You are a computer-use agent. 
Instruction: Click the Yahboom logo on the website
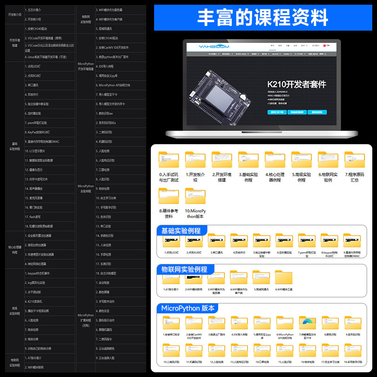(x=214, y=46)
